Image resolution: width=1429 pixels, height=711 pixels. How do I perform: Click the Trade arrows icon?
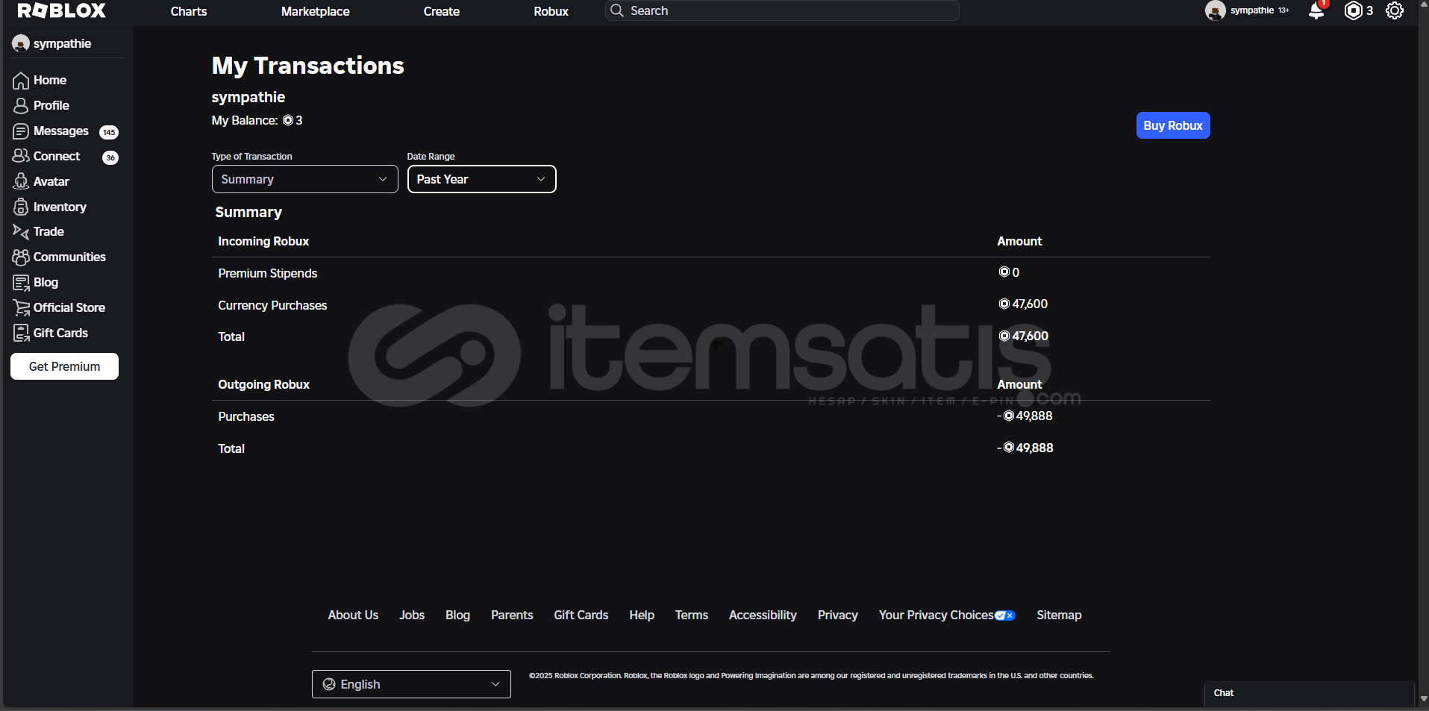point(21,232)
